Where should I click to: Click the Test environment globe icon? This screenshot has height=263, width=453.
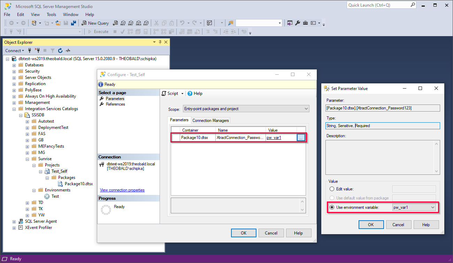click(x=47, y=196)
